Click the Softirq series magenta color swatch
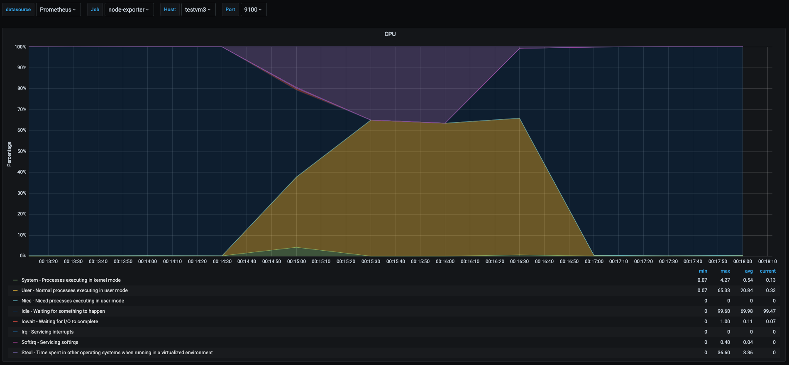This screenshot has height=365, width=789. pos(15,342)
